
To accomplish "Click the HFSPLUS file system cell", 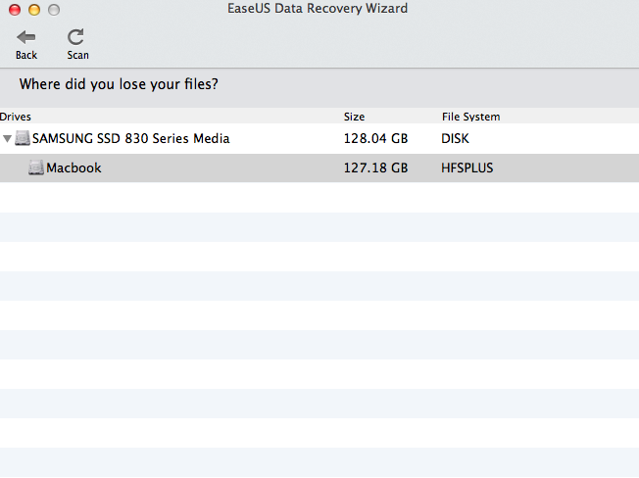I will (467, 167).
